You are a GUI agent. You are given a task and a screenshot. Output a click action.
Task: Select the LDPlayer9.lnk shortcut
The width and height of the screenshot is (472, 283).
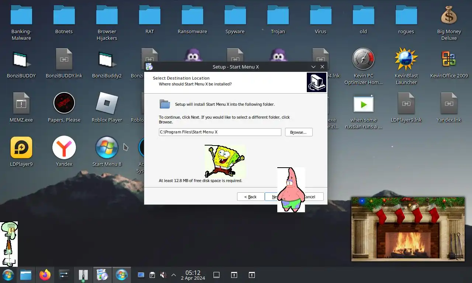point(406,108)
